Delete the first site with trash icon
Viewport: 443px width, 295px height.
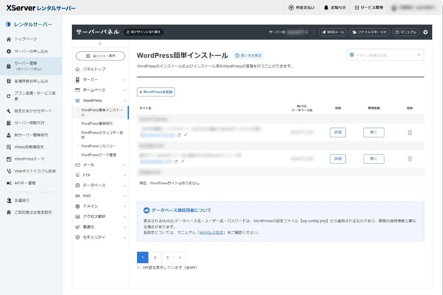410,132
